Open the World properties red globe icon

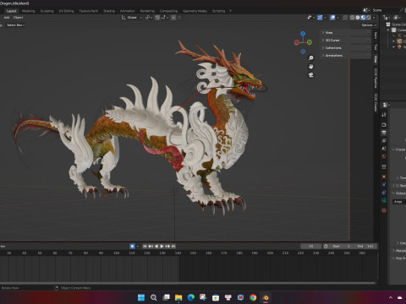click(x=384, y=156)
